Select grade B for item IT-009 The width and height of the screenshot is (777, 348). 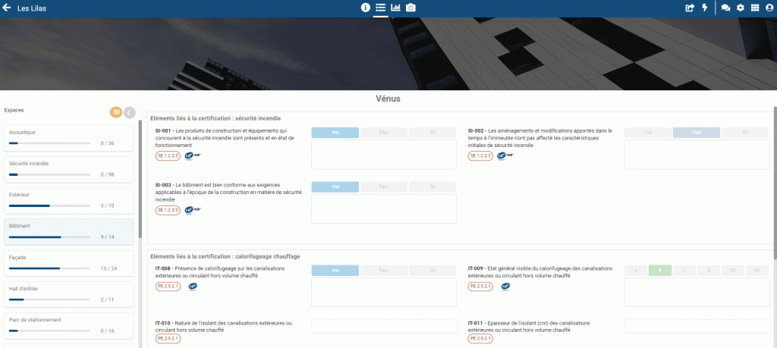[660, 270]
